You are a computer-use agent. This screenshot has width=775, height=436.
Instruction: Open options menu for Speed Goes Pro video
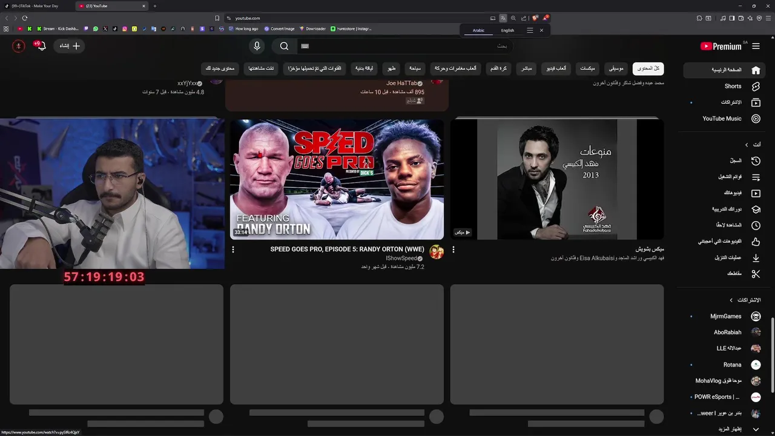(x=233, y=249)
